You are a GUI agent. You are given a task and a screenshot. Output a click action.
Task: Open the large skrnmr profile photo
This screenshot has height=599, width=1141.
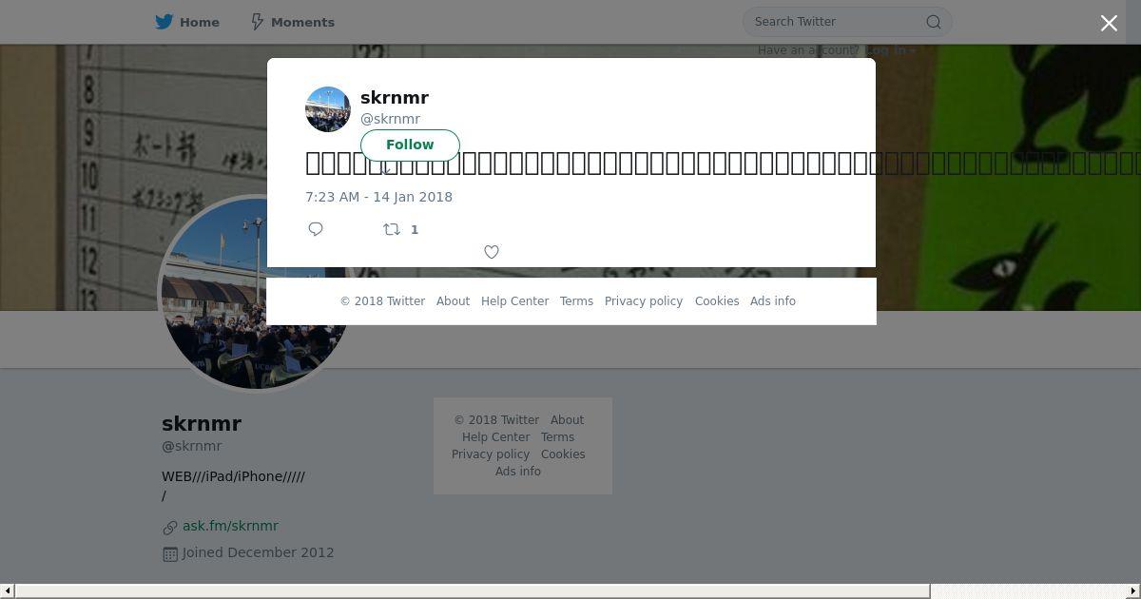point(255,293)
